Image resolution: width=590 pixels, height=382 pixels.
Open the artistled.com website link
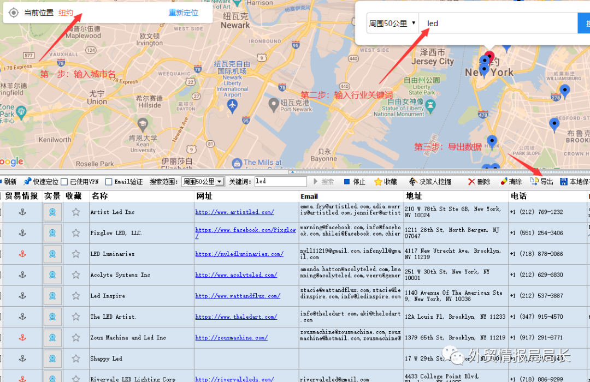tap(234, 212)
